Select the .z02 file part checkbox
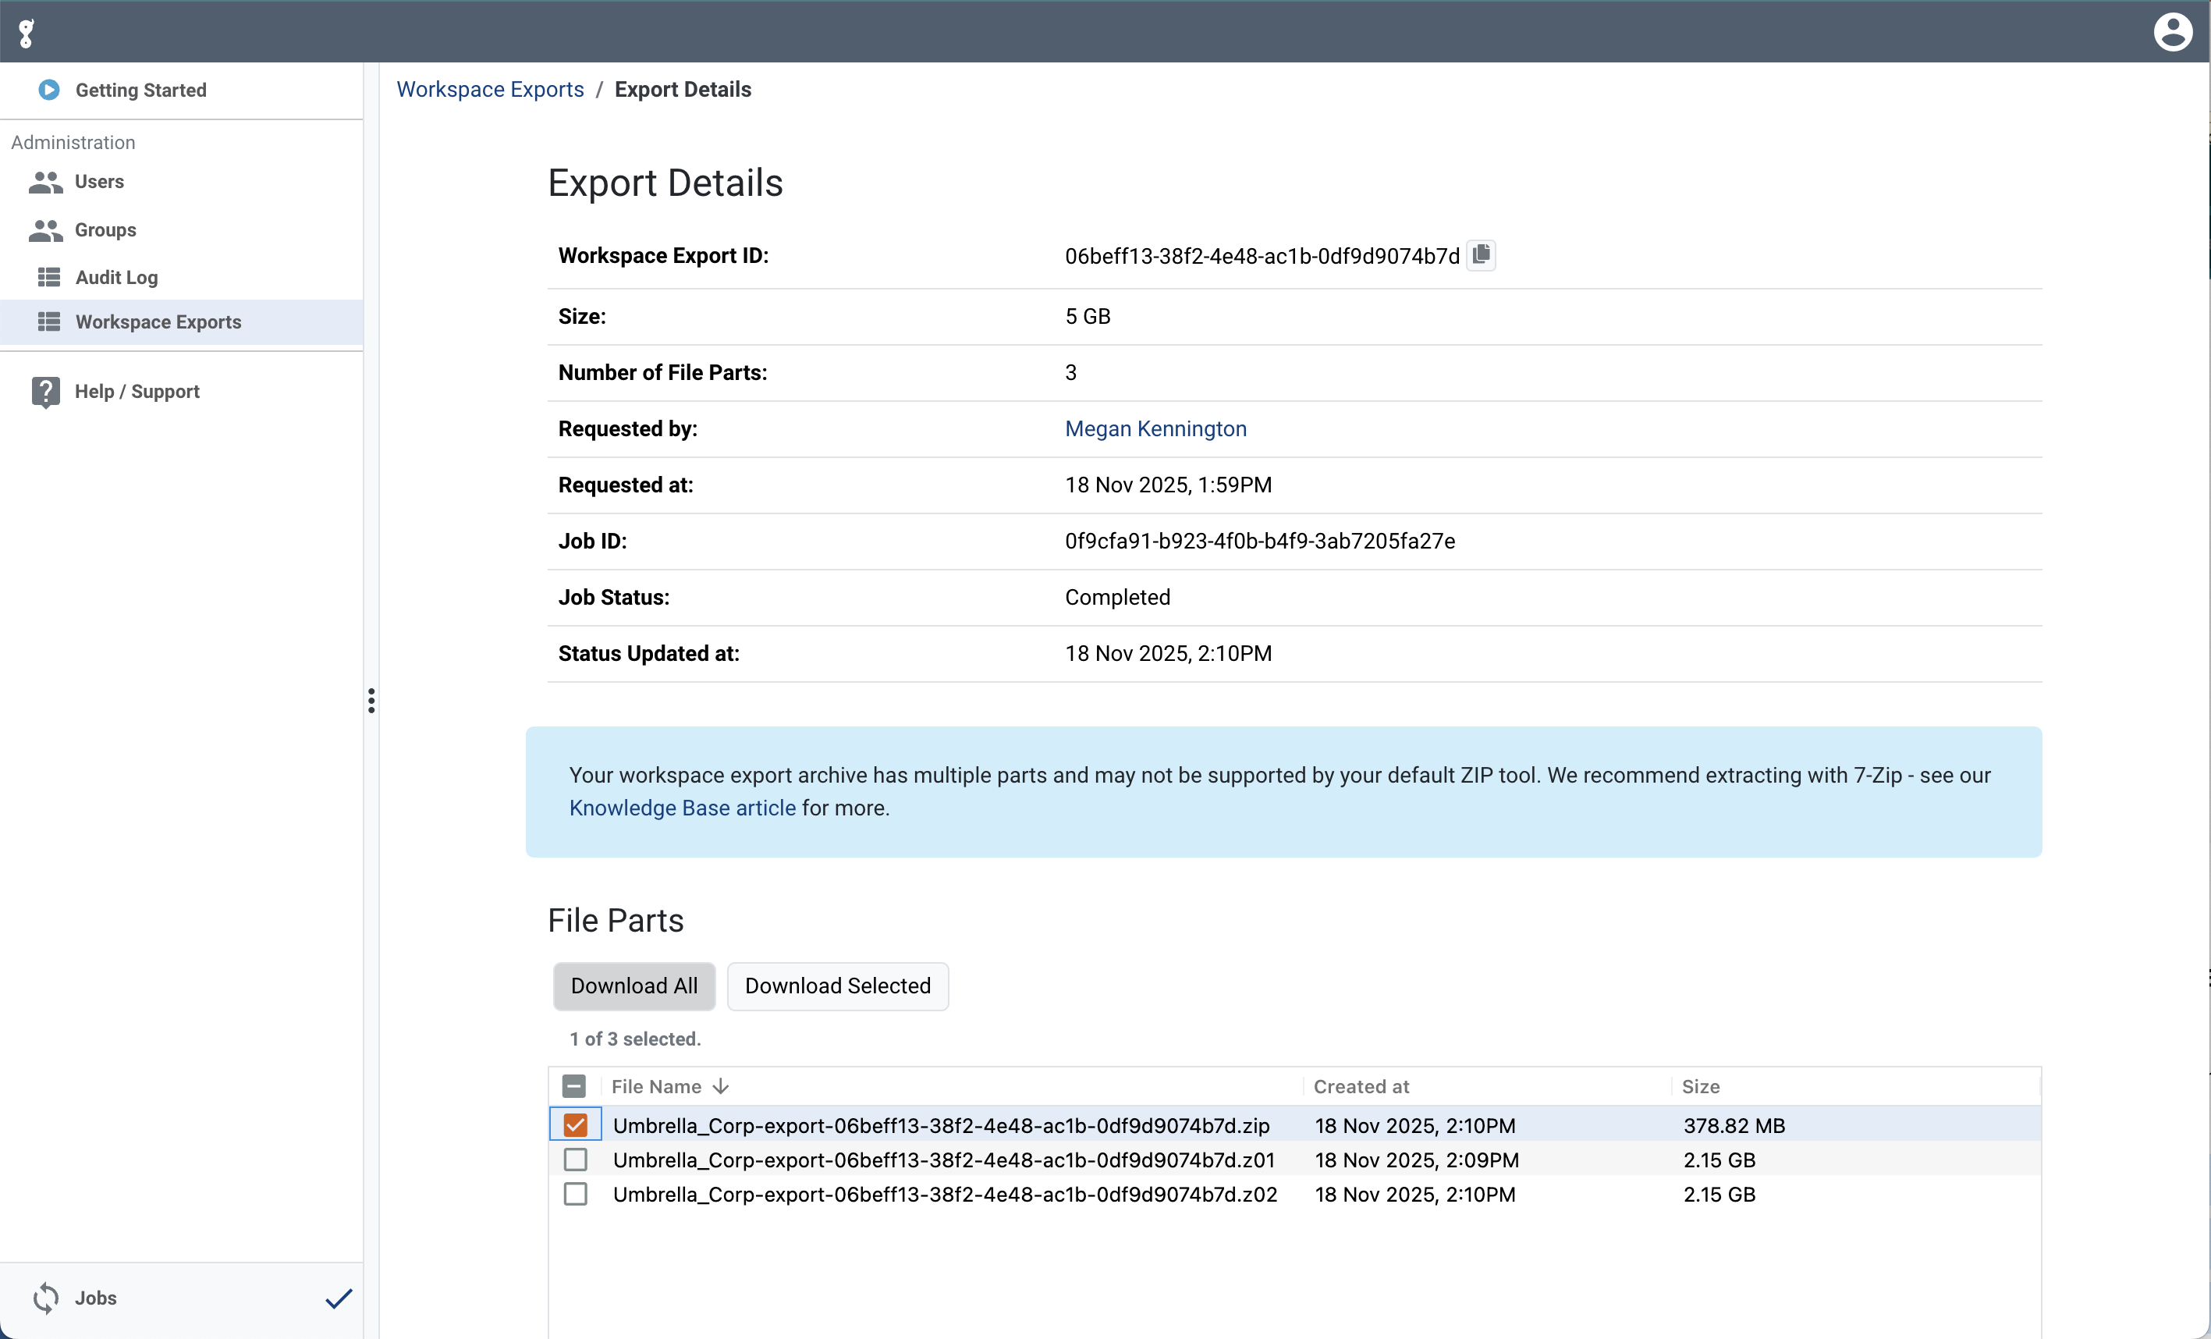 (x=575, y=1194)
